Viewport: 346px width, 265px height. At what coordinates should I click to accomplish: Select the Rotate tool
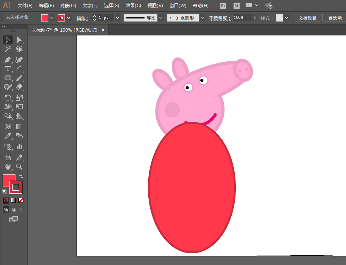(8, 98)
